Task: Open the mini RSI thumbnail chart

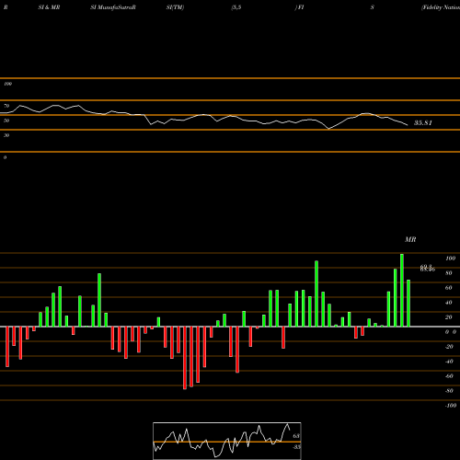Action: click(x=227, y=441)
